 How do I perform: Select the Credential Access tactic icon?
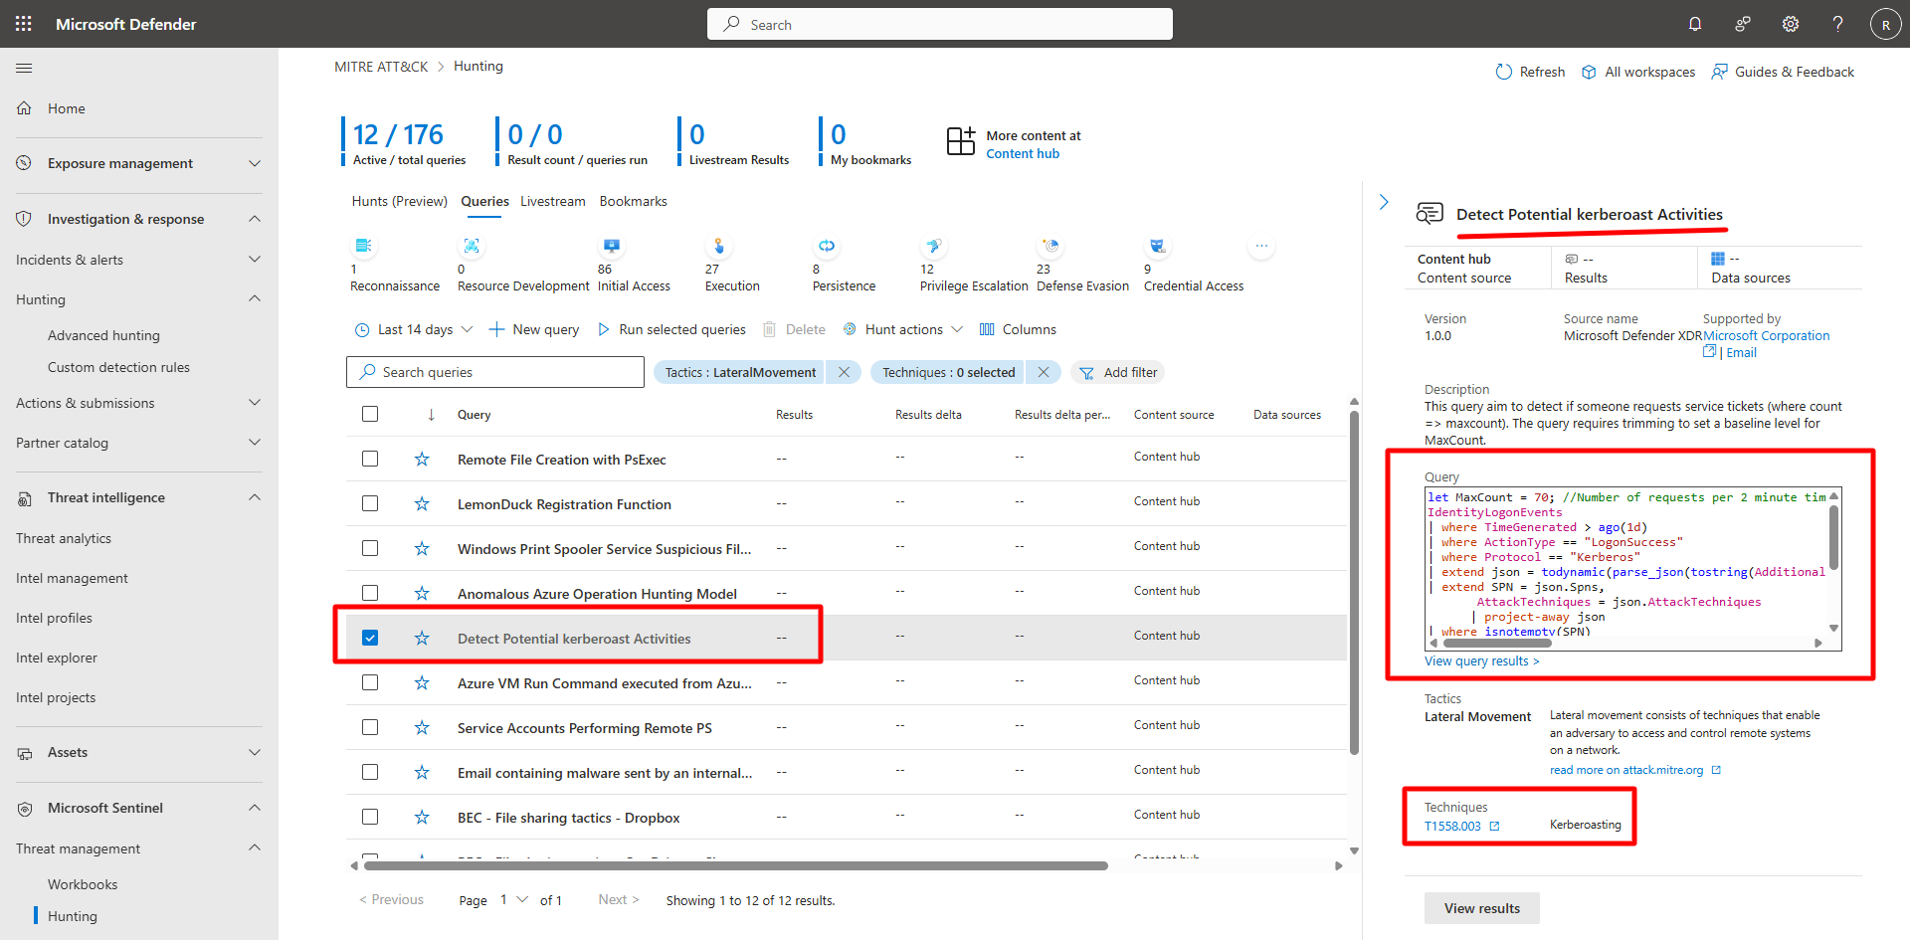pos(1158,246)
